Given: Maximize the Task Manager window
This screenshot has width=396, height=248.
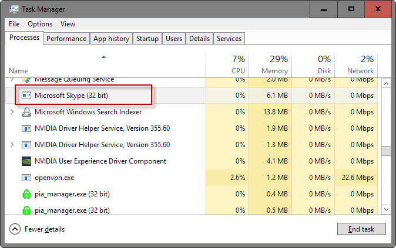Looking at the screenshot, I should pos(351,9).
